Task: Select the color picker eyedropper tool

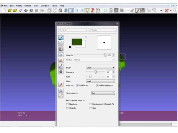Action: [x=61, y=66]
